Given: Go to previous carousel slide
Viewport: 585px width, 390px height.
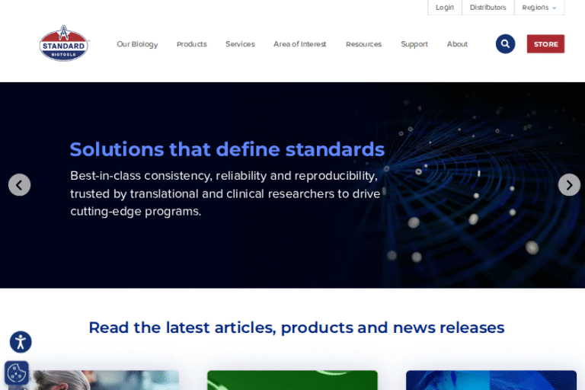Looking at the screenshot, I should pos(19,185).
